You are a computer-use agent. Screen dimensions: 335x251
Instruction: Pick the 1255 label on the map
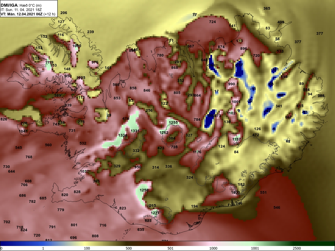tap(173, 122)
